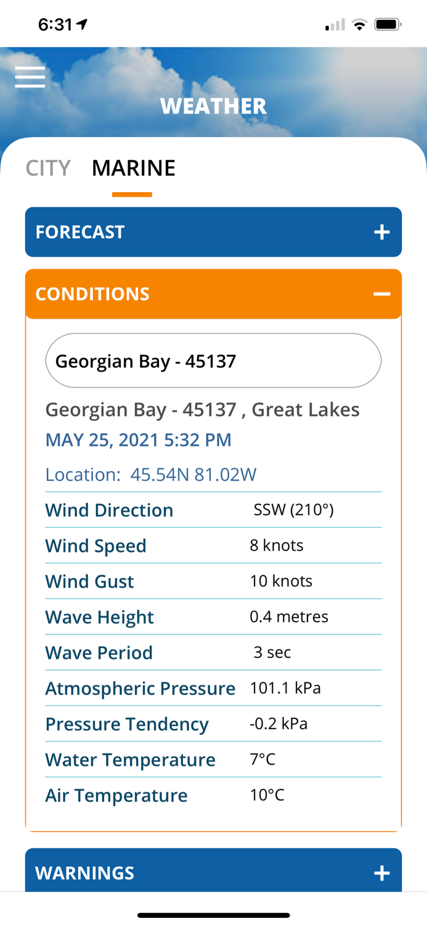Tap the plus icon on FORECAST header
The width and height of the screenshot is (427, 926).
(x=382, y=232)
